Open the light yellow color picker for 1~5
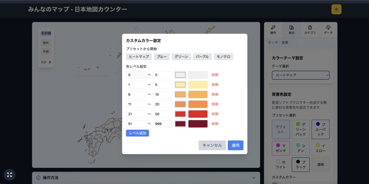The width and height of the screenshot is (369, 184). [180, 85]
